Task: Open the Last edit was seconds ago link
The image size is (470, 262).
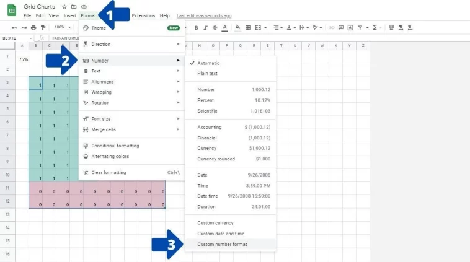Action: pyautogui.click(x=204, y=15)
